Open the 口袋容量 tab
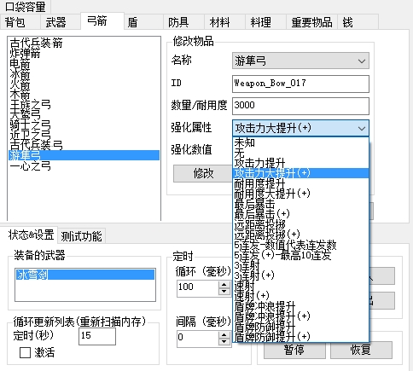The height and width of the screenshot is (371, 413). click(25, 6)
